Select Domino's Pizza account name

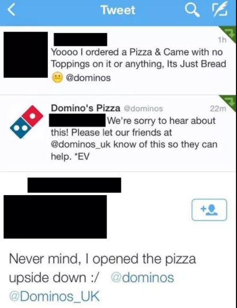pyautogui.click(x=85, y=108)
